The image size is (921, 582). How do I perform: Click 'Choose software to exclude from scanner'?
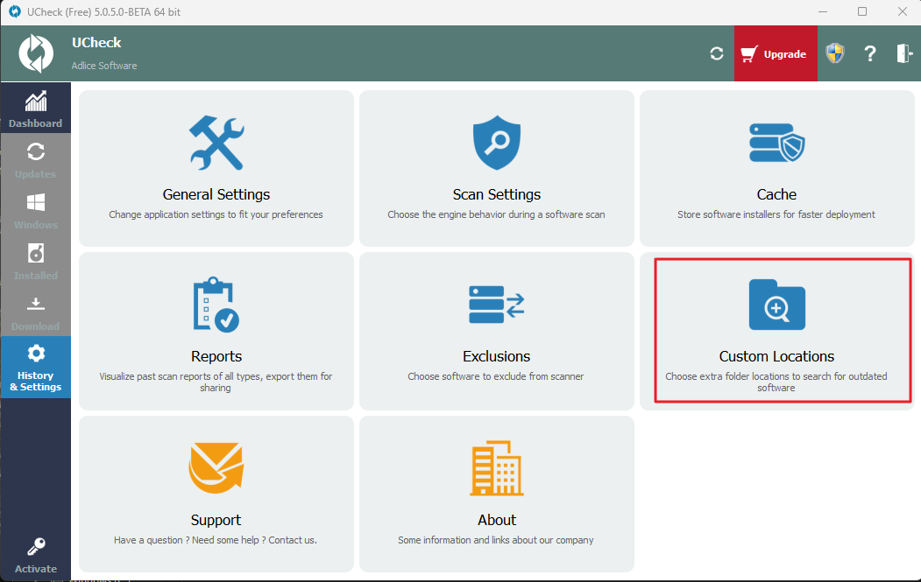point(496,376)
